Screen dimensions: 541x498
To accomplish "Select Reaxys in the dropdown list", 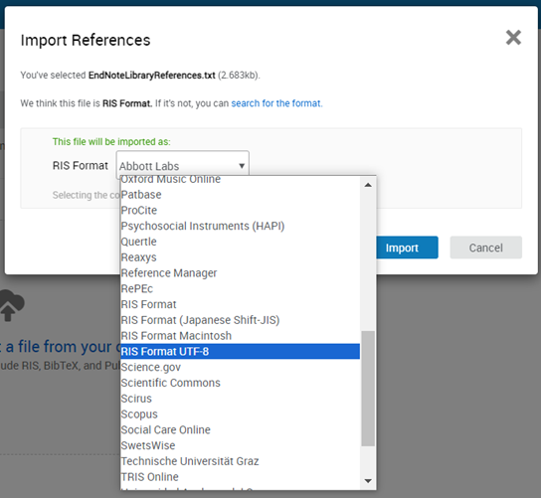I will coord(240,257).
